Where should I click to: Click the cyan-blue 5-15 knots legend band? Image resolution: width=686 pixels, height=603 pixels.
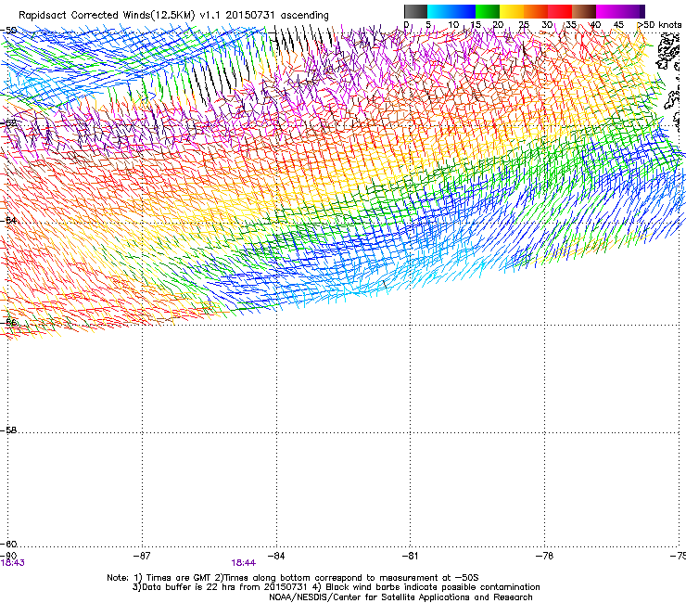451,11
